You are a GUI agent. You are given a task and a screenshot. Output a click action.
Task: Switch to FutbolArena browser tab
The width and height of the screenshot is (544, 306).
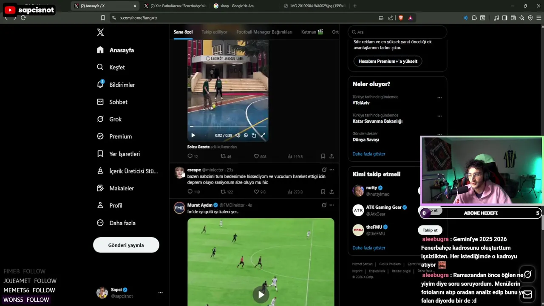pyautogui.click(x=174, y=6)
